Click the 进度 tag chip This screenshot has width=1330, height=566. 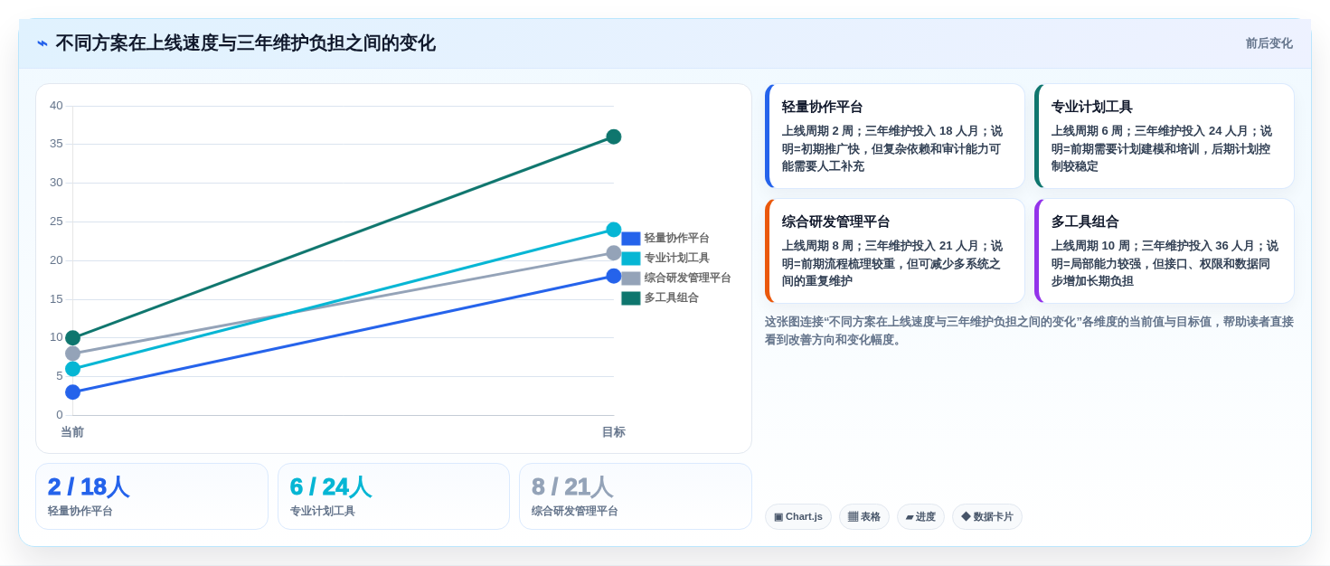point(920,517)
